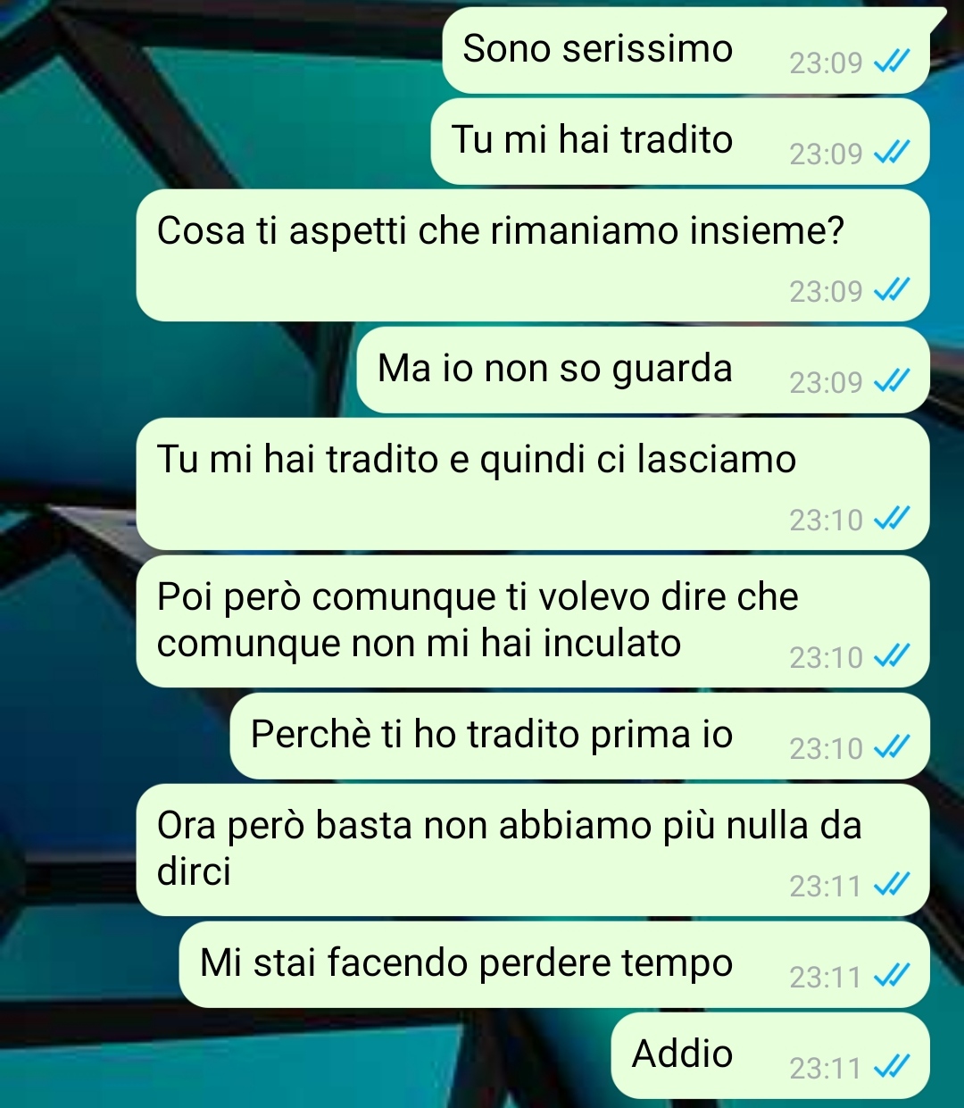Click the 23:11 timestamp on the 'Addio' message
964x1108 pixels.
click(826, 1068)
